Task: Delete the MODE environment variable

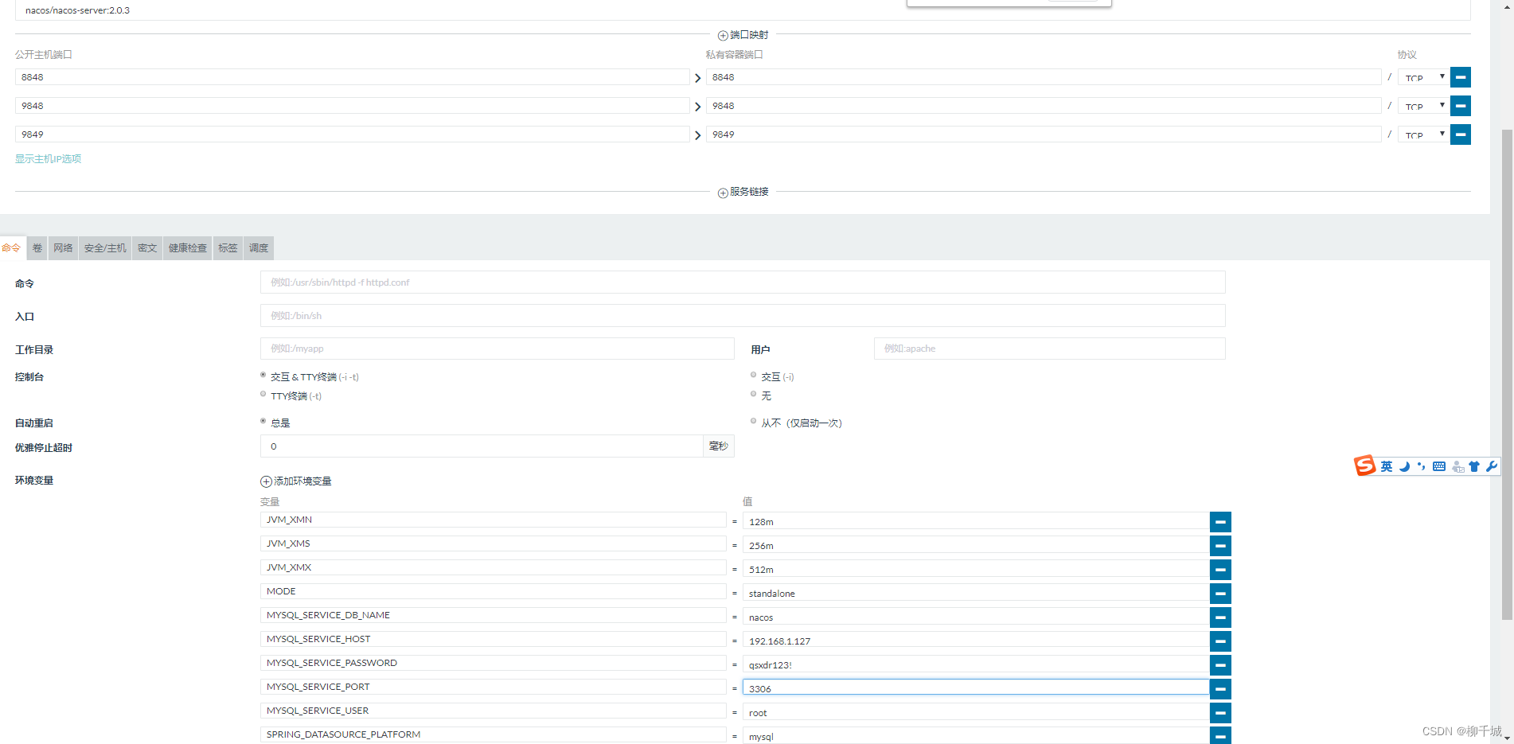Action: pyautogui.click(x=1220, y=594)
